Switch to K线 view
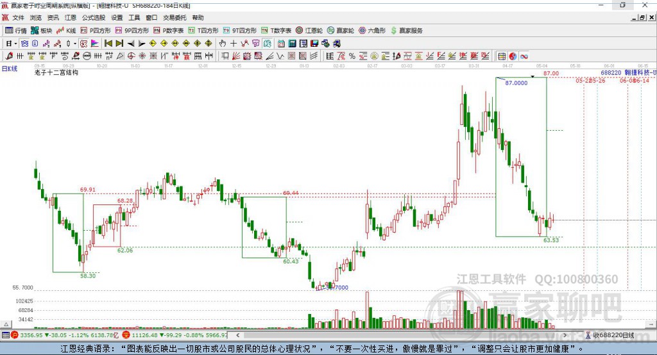Image resolution: width=657 pixels, height=355 pixels. pyautogui.click(x=66, y=31)
